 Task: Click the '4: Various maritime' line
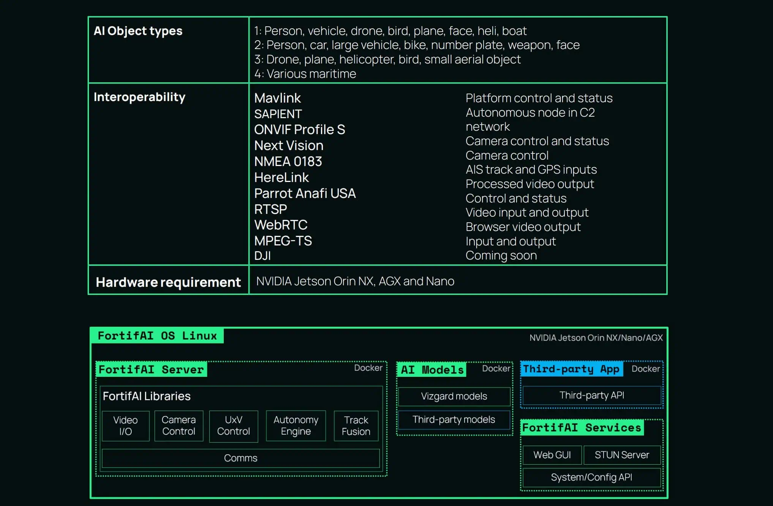coord(305,74)
